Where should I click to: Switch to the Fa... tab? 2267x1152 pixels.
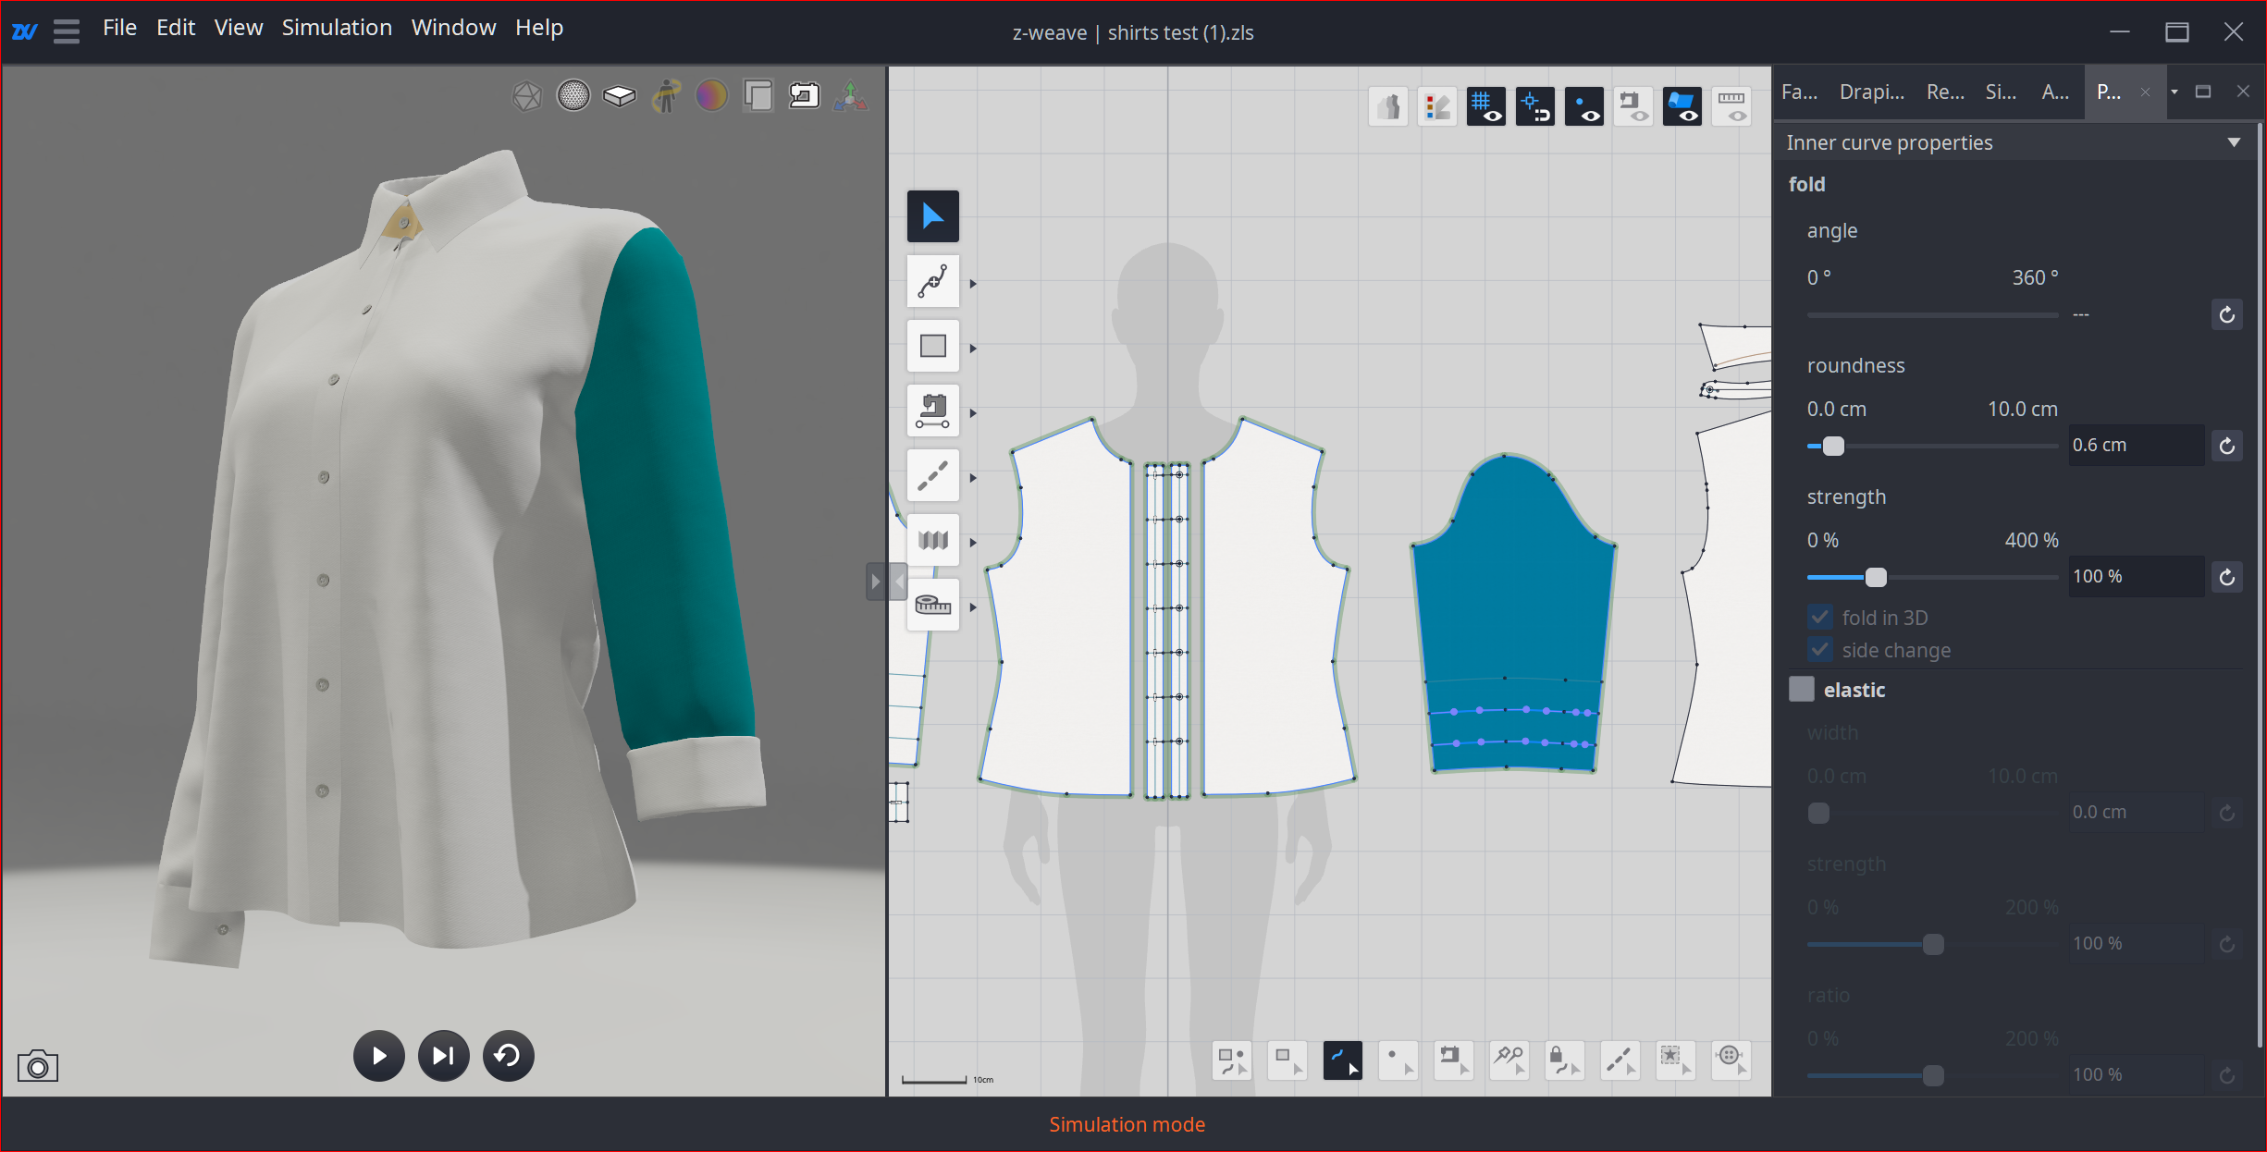[1799, 92]
